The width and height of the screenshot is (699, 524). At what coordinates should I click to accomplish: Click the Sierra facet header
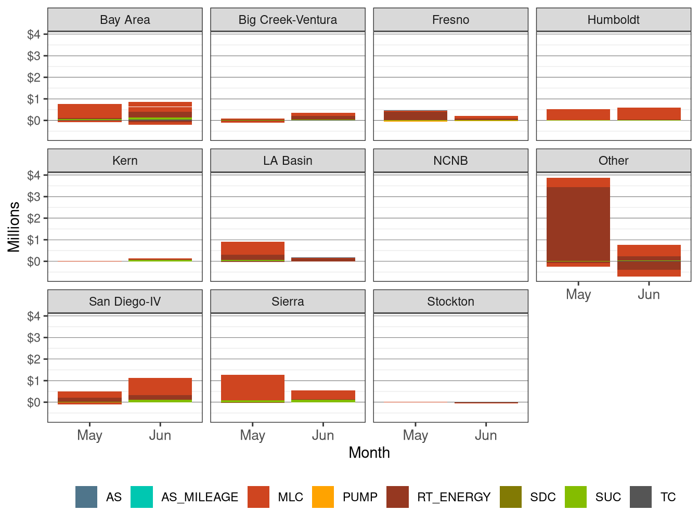[x=288, y=302]
